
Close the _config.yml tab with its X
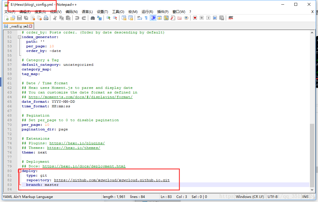point(30,26)
